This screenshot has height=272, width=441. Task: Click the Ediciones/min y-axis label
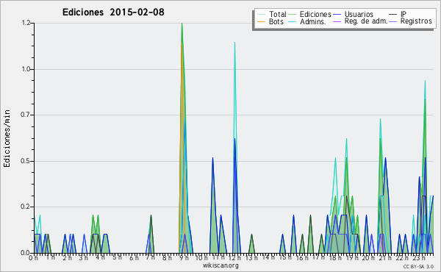[x=7, y=138]
